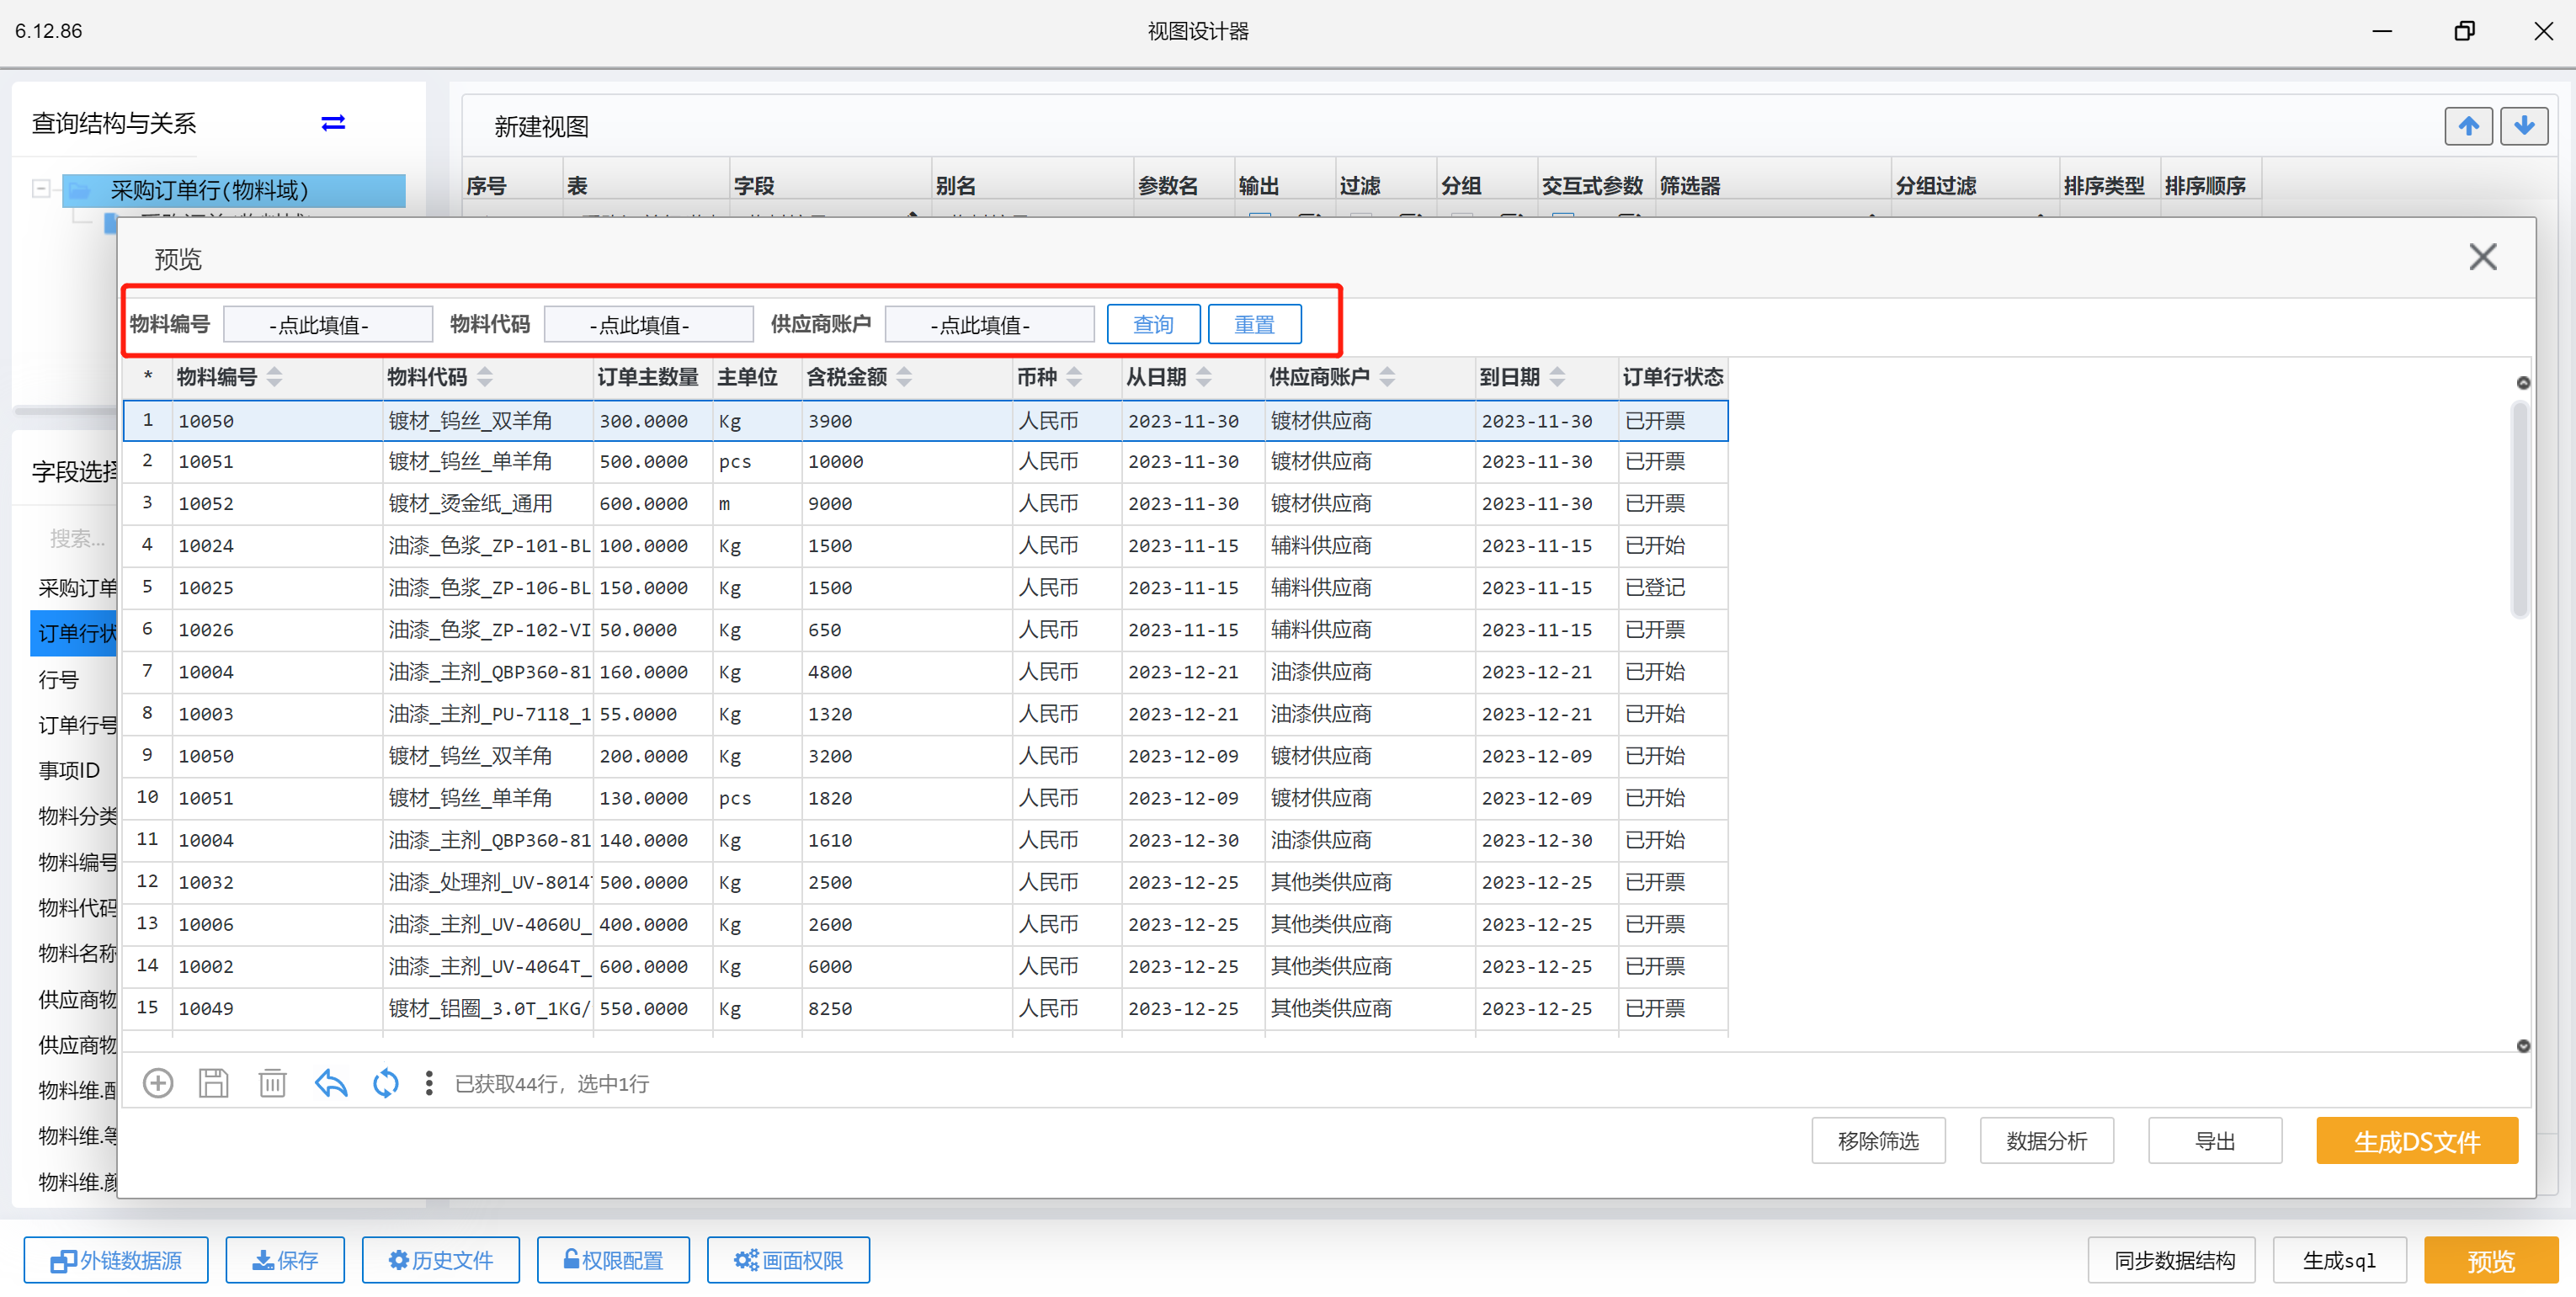
Task: Click the 油漆_处理剂_UV-8014 cell
Action: (x=487, y=883)
